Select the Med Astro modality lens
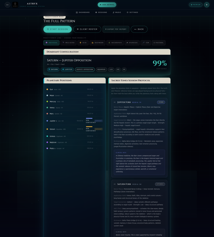The height and width of the screenshot is (237, 214). point(68,43)
